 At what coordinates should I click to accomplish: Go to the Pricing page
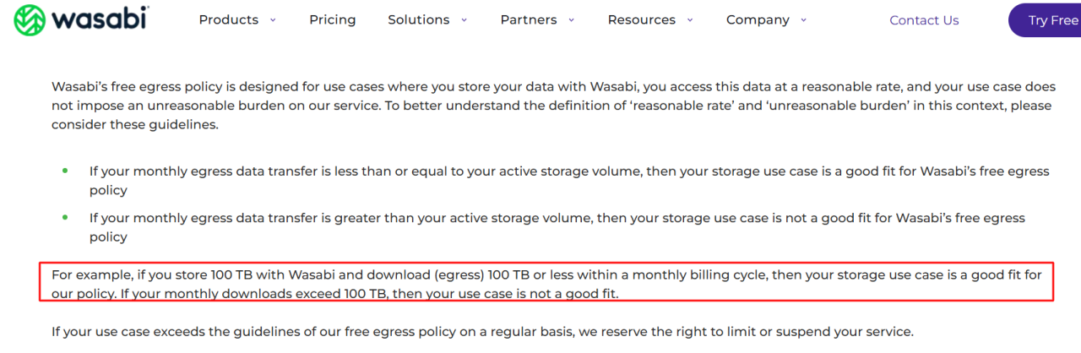coord(333,19)
